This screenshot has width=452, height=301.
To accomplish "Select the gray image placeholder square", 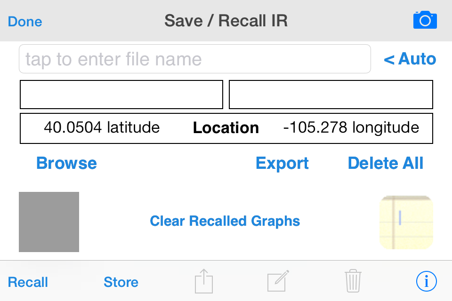I will coord(49,222).
